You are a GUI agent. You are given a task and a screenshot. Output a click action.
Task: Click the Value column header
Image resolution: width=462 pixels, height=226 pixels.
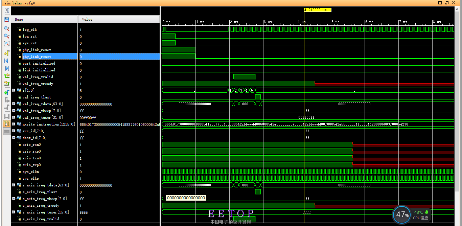coord(119,19)
